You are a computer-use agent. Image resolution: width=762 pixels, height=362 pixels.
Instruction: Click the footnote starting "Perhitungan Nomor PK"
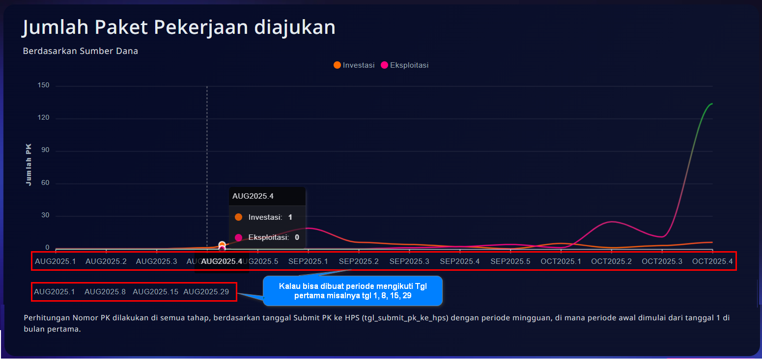pos(377,323)
